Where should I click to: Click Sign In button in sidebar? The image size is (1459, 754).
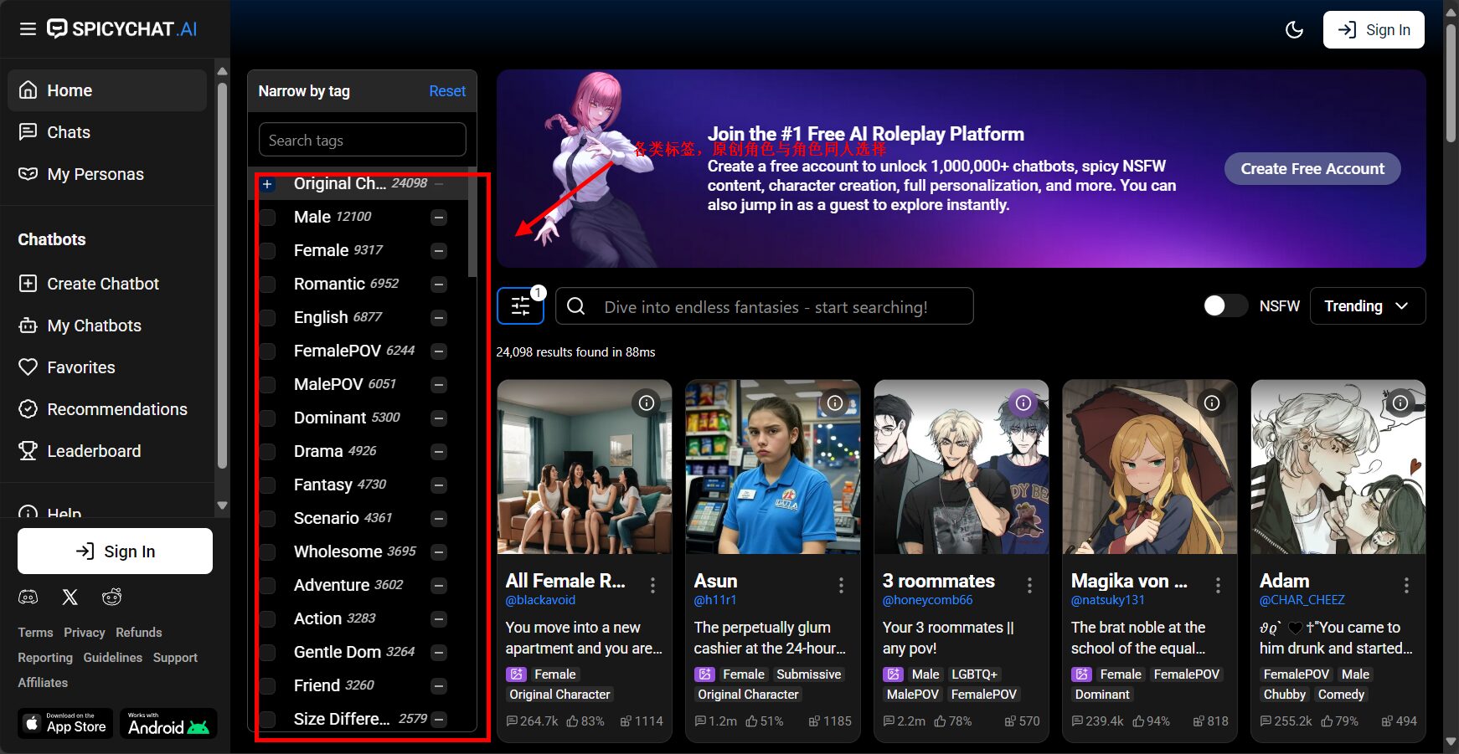[115, 551]
